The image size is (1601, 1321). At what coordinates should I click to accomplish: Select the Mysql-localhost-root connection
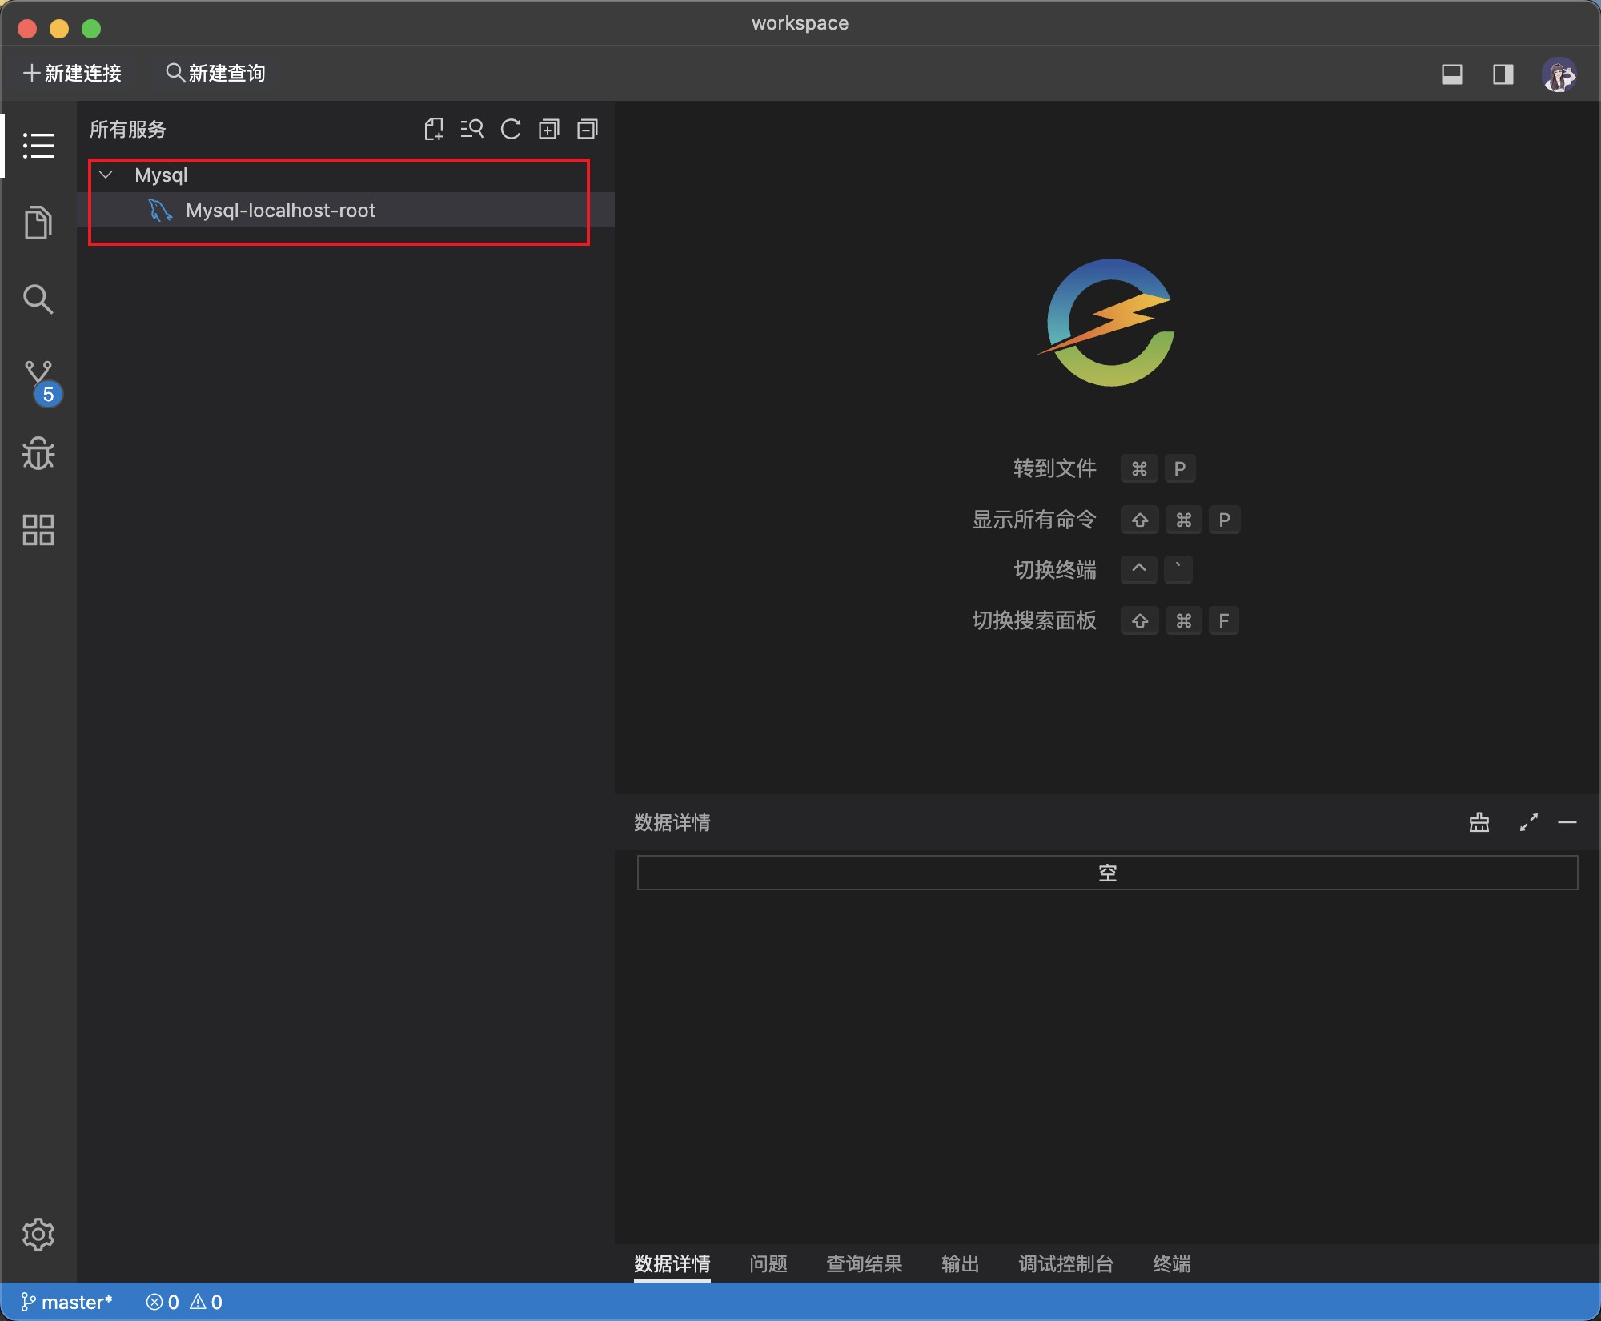[346, 210]
